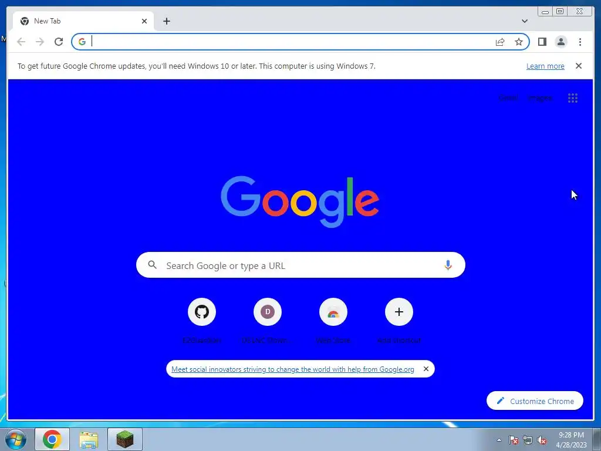The width and height of the screenshot is (601, 451).
Task: Bookmark this tab with the star icon
Action: coord(519,42)
